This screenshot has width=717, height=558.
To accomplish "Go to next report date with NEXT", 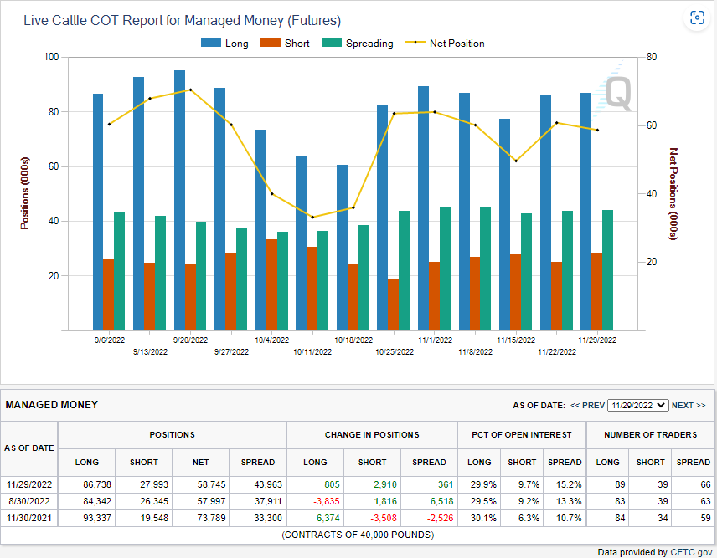I will coord(689,405).
